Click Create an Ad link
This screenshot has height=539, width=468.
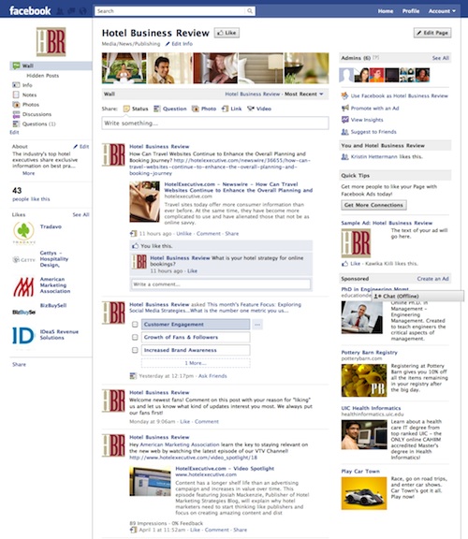pyautogui.click(x=432, y=279)
